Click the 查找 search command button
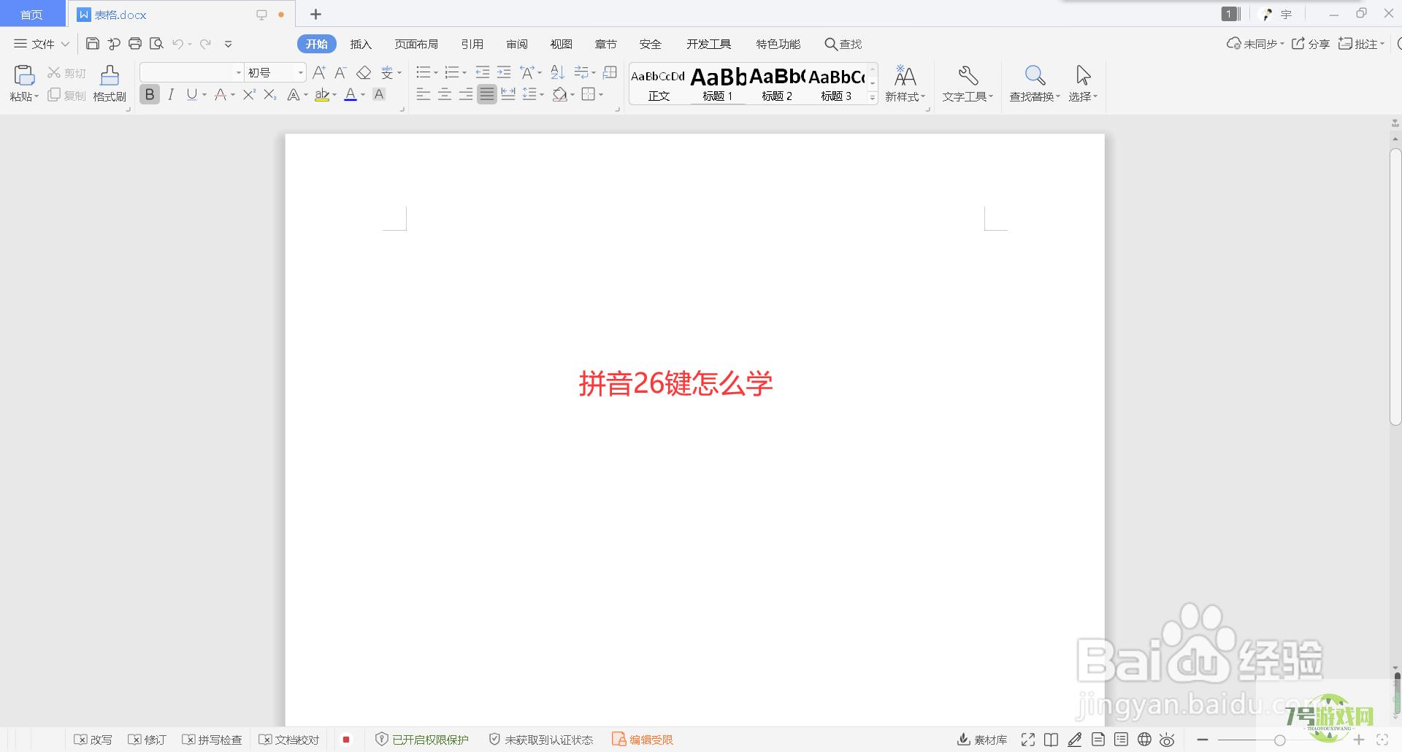 [x=843, y=44]
